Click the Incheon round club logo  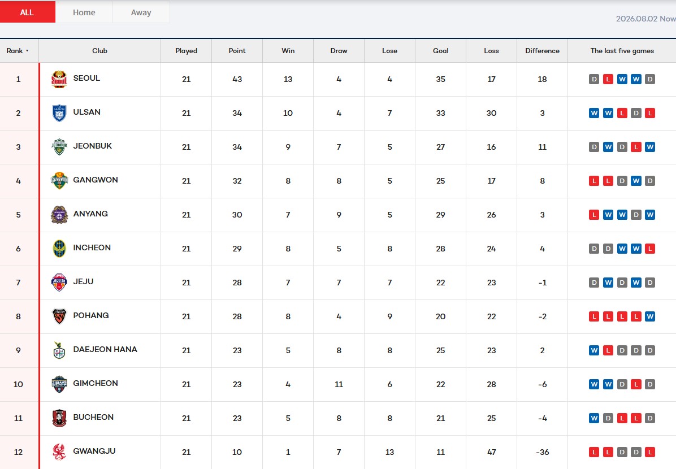[x=59, y=249]
